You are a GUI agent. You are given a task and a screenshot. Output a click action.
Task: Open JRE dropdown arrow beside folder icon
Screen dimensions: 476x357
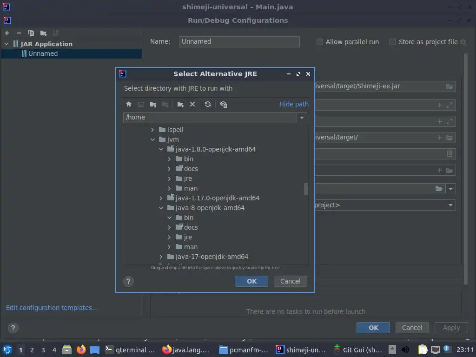point(450,189)
